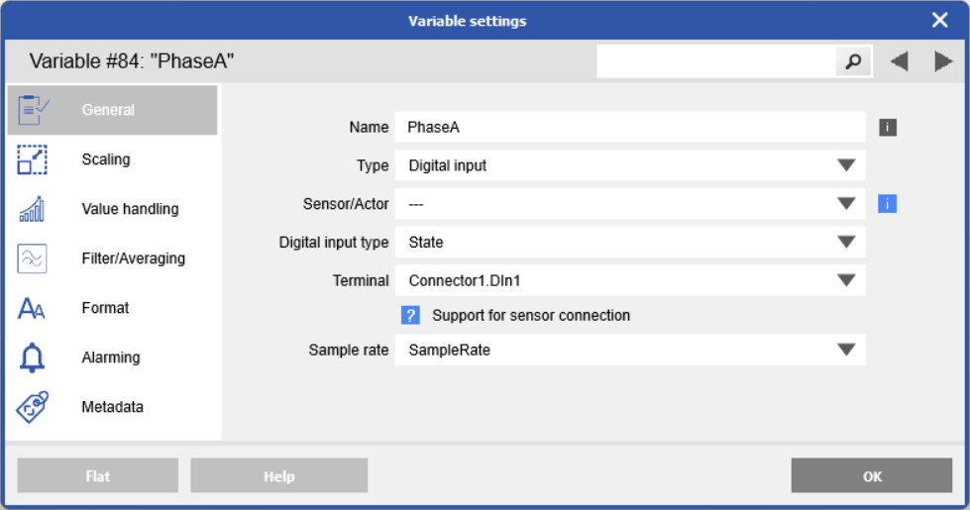Click blue question mark help icon
970x510 pixels.
click(411, 315)
